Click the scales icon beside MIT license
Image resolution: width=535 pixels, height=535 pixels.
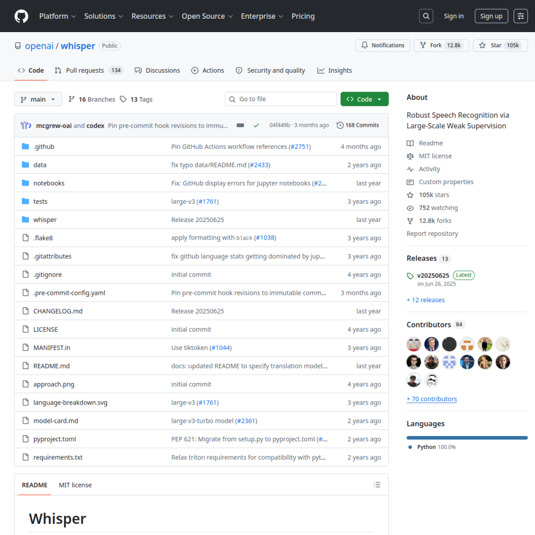[410, 156]
